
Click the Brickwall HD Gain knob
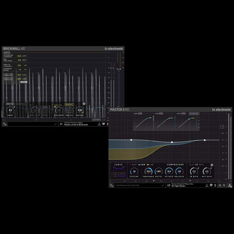click(x=10, y=110)
